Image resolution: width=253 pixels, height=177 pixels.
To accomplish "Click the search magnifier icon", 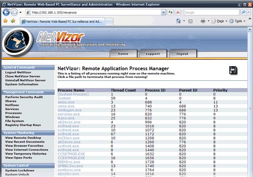I will tap(243, 12).
